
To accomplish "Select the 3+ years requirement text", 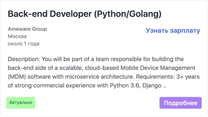I will 188,77.
